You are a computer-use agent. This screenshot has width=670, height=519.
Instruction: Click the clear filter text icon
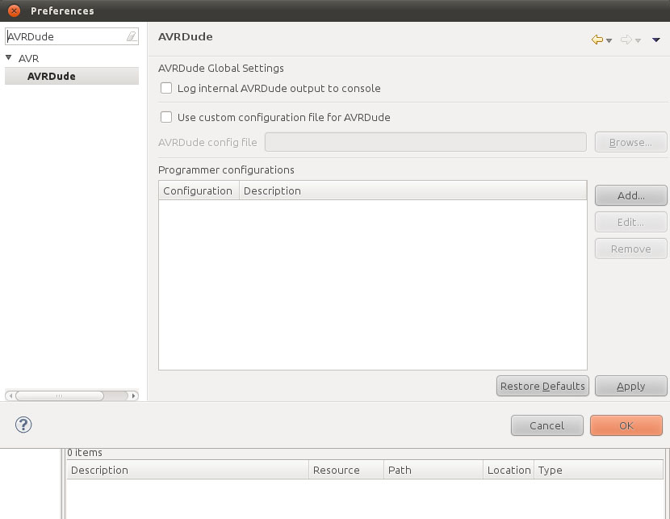click(132, 37)
